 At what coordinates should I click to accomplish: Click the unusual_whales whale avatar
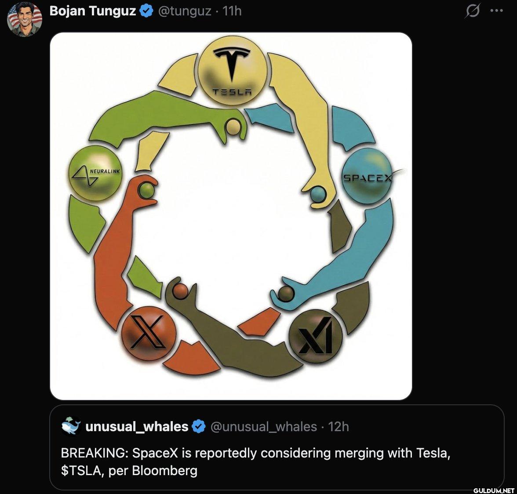[x=71, y=426]
